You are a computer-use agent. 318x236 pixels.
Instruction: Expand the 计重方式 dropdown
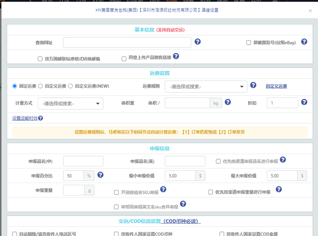point(70,104)
